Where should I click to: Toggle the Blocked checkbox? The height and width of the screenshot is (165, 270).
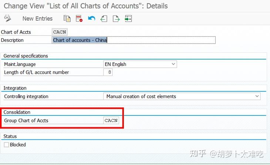pyautogui.click(x=6, y=145)
